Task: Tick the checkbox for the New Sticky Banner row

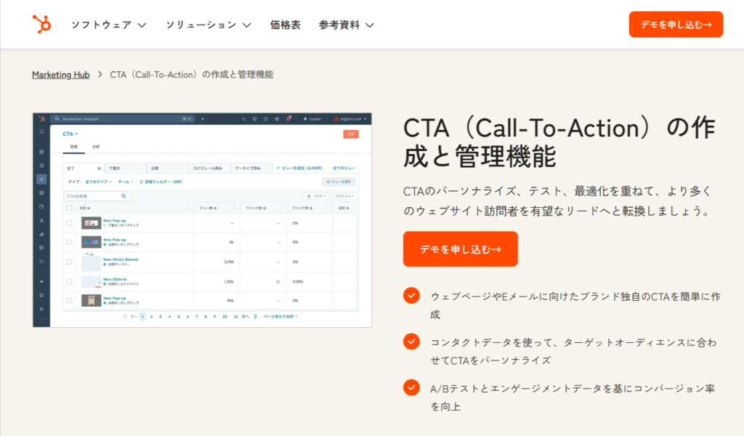Action: pyautogui.click(x=69, y=262)
